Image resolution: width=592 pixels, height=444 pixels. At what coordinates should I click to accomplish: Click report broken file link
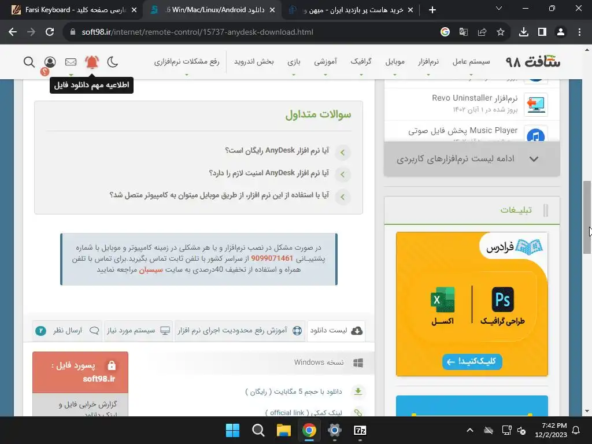pos(88,409)
